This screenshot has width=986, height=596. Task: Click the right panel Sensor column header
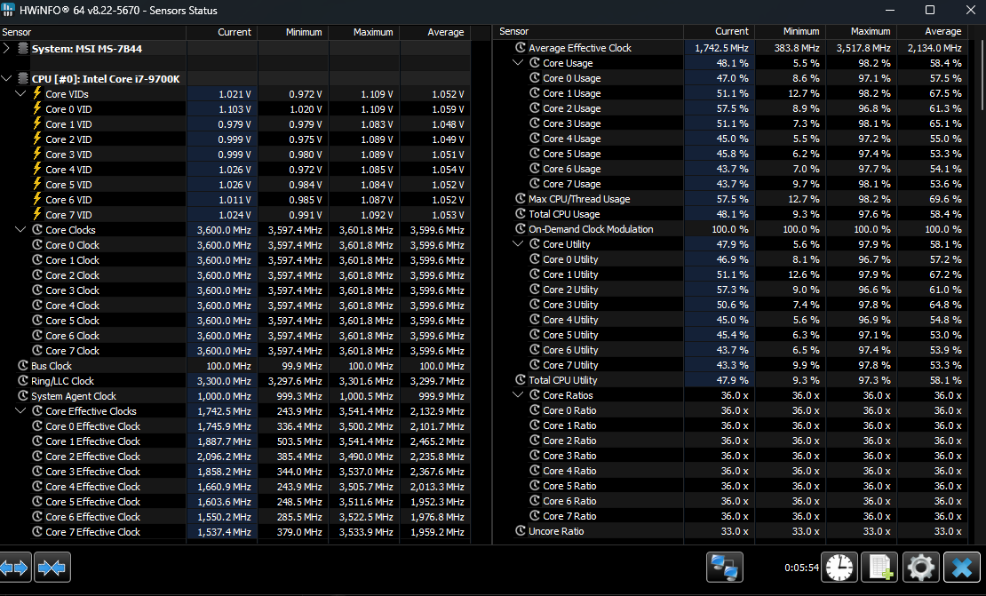(589, 31)
